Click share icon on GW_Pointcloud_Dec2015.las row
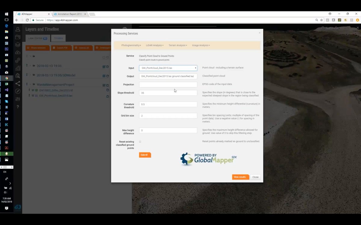Screen dimensions: 361x225 pos(107,96)
